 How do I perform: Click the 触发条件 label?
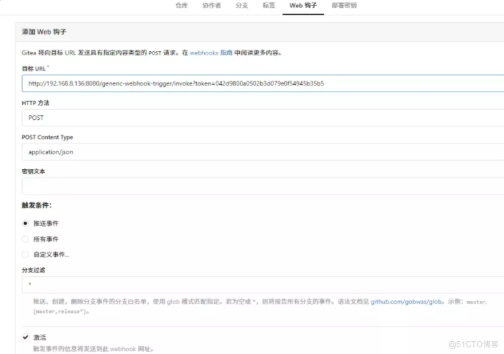37,205
